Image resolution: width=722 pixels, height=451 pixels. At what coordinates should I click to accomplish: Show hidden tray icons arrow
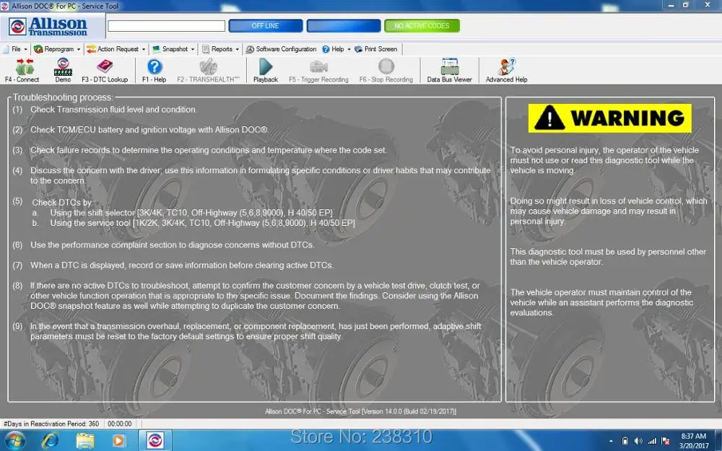coord(611,442)
